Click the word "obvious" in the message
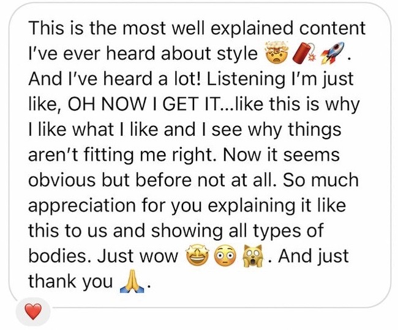 62,180
